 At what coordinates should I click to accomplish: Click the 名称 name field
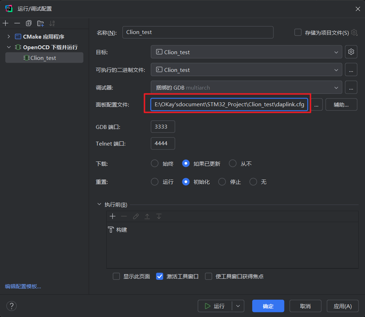point(198,32)
